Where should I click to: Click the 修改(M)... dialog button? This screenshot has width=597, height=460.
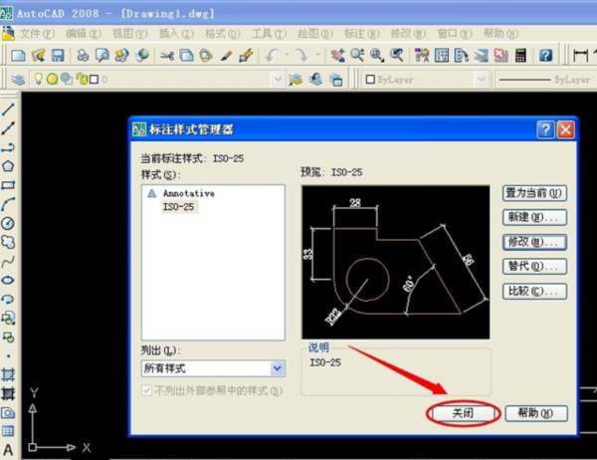[x=534, y=242]
